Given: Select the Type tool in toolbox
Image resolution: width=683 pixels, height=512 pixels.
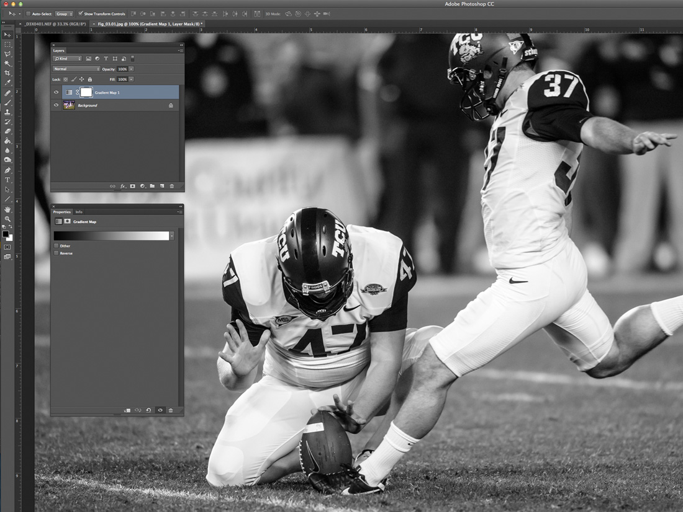Looking at the screenshot, I should [7, 180].
